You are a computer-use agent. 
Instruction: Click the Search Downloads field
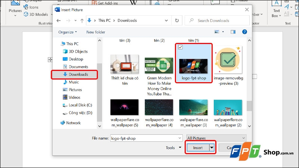(x=217, y=21)
